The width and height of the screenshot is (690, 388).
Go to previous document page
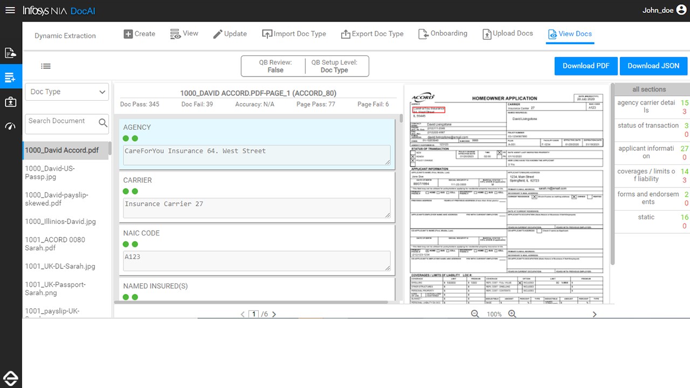tap(243, 314)
